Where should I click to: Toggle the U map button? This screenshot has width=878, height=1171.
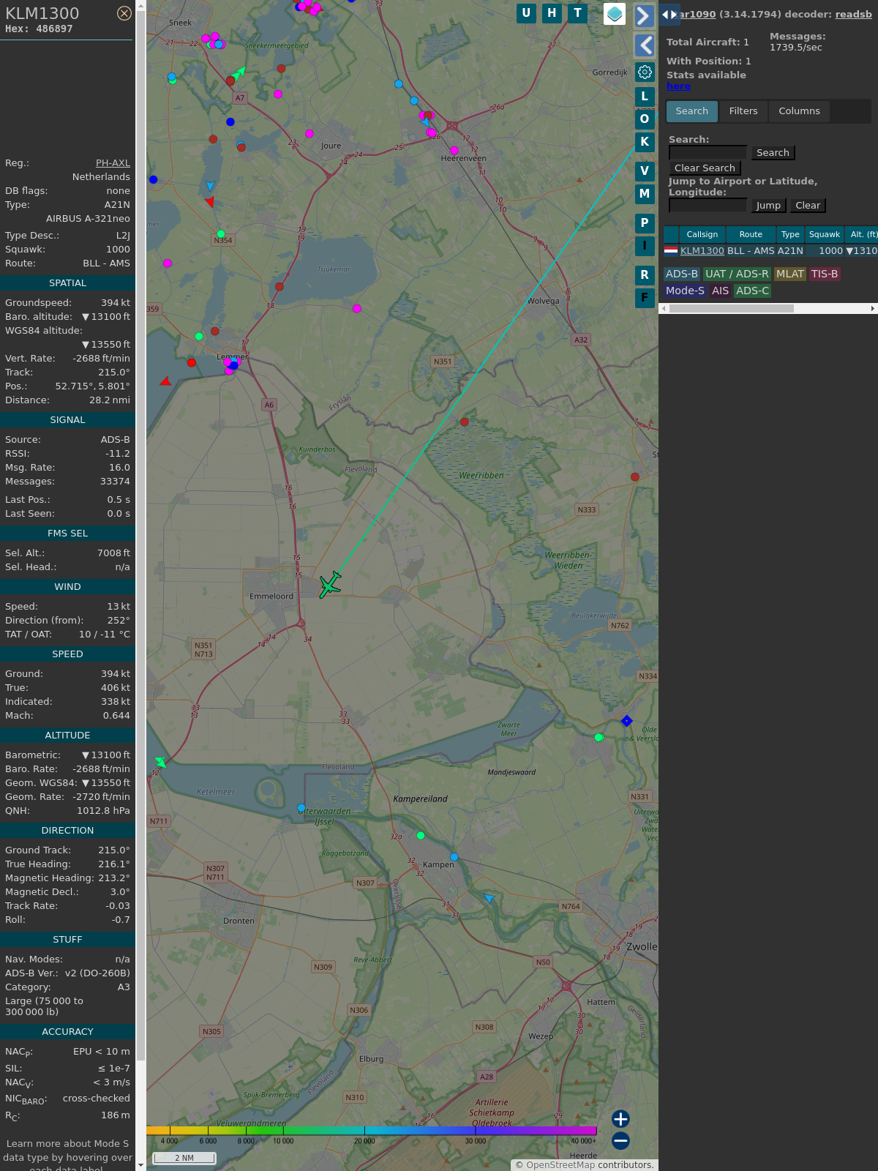[526, 13]
